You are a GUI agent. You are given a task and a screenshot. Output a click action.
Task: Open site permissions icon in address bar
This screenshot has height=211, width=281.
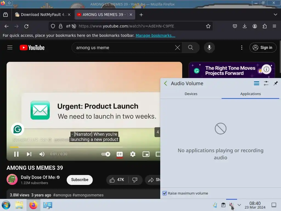click(68, 26)
